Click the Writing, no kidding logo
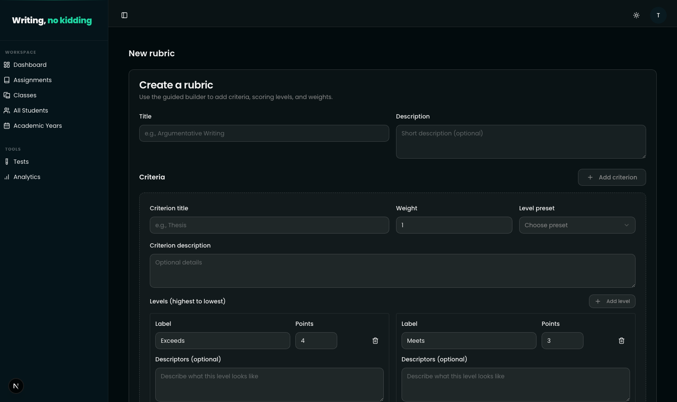The image size is (677, 402). pos(52,20)
